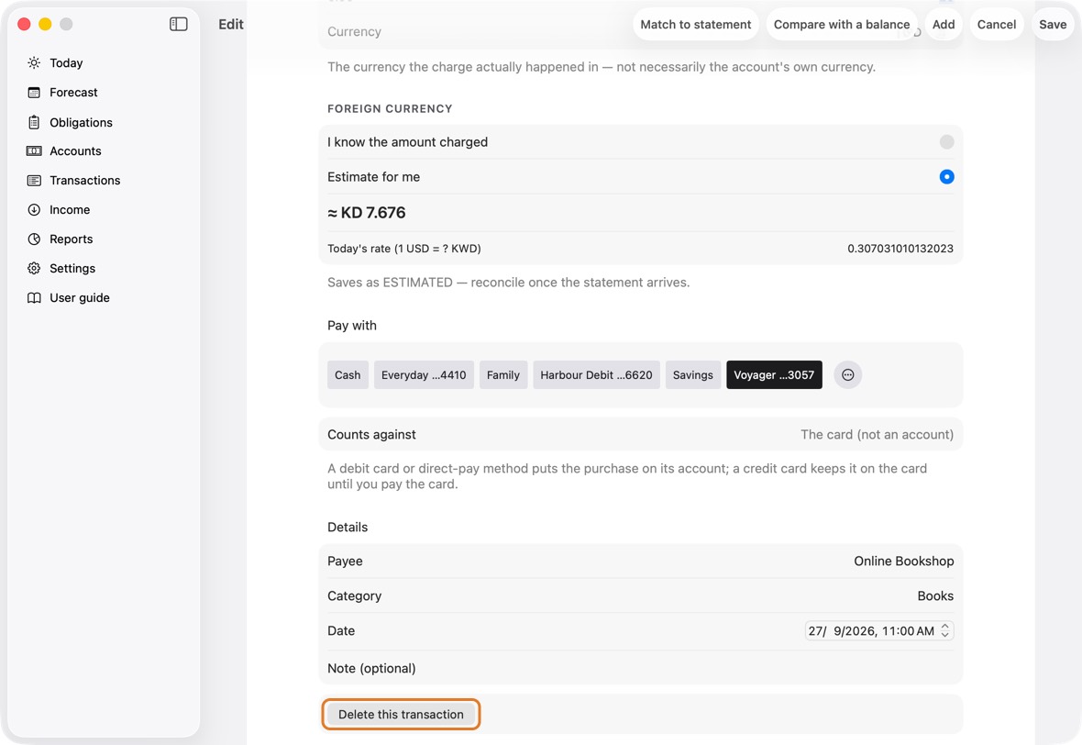Open the Currency picker row
This screenshot has width=1082, height=745.
click(640, 32)
